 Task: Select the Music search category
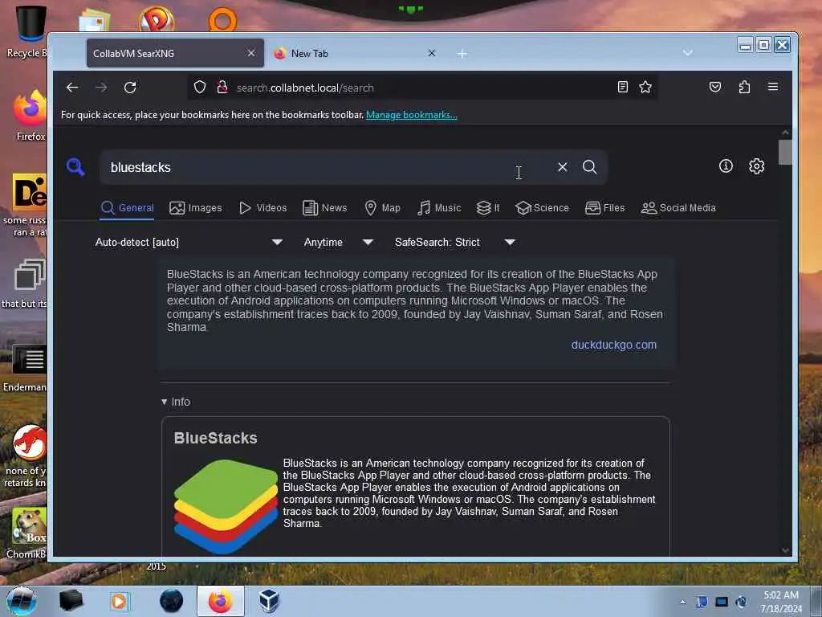coord(439,208)
